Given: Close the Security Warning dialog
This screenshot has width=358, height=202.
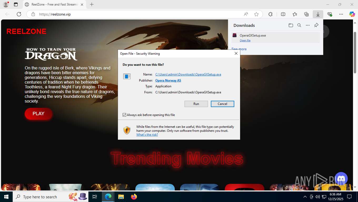Looking at the screenshot, I should click(x=236, y=53).
